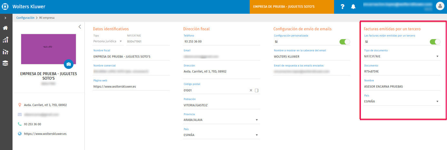Click the globe icon in company card
The image size is (447, 150).
[20, 134]
